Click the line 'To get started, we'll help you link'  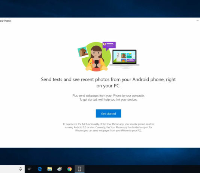[108, 100]
